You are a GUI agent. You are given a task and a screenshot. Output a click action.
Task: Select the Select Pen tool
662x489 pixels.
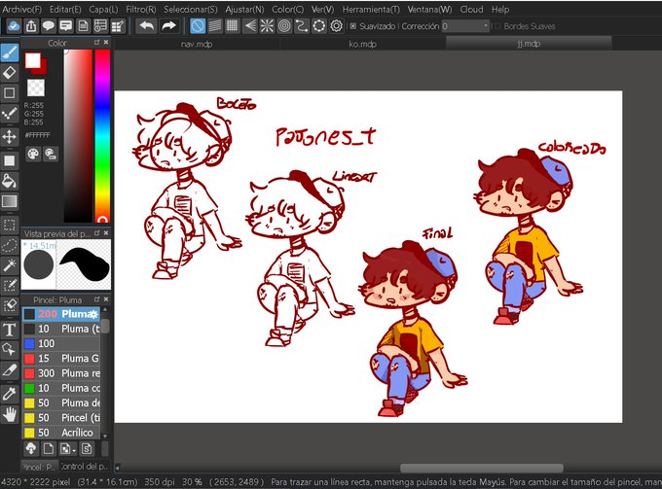(x=10, y=286)
